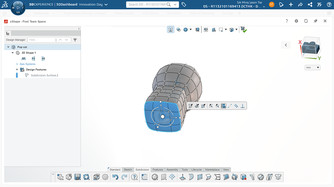Viewport: 334px width, 187px height.
Task: Open the mm units dropdown
Action: click(312, 68)
